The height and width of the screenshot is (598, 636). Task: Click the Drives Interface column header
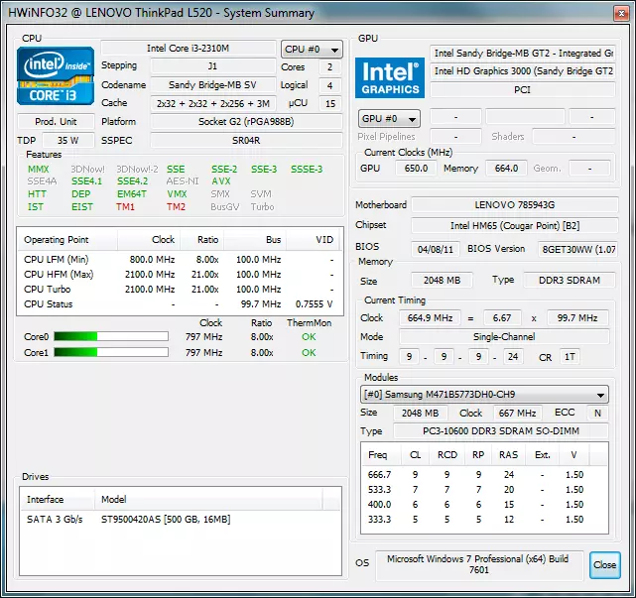(58, 499)
